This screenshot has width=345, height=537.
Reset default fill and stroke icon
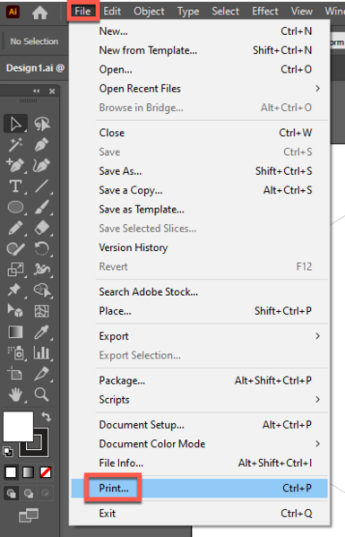pos(8,452)
